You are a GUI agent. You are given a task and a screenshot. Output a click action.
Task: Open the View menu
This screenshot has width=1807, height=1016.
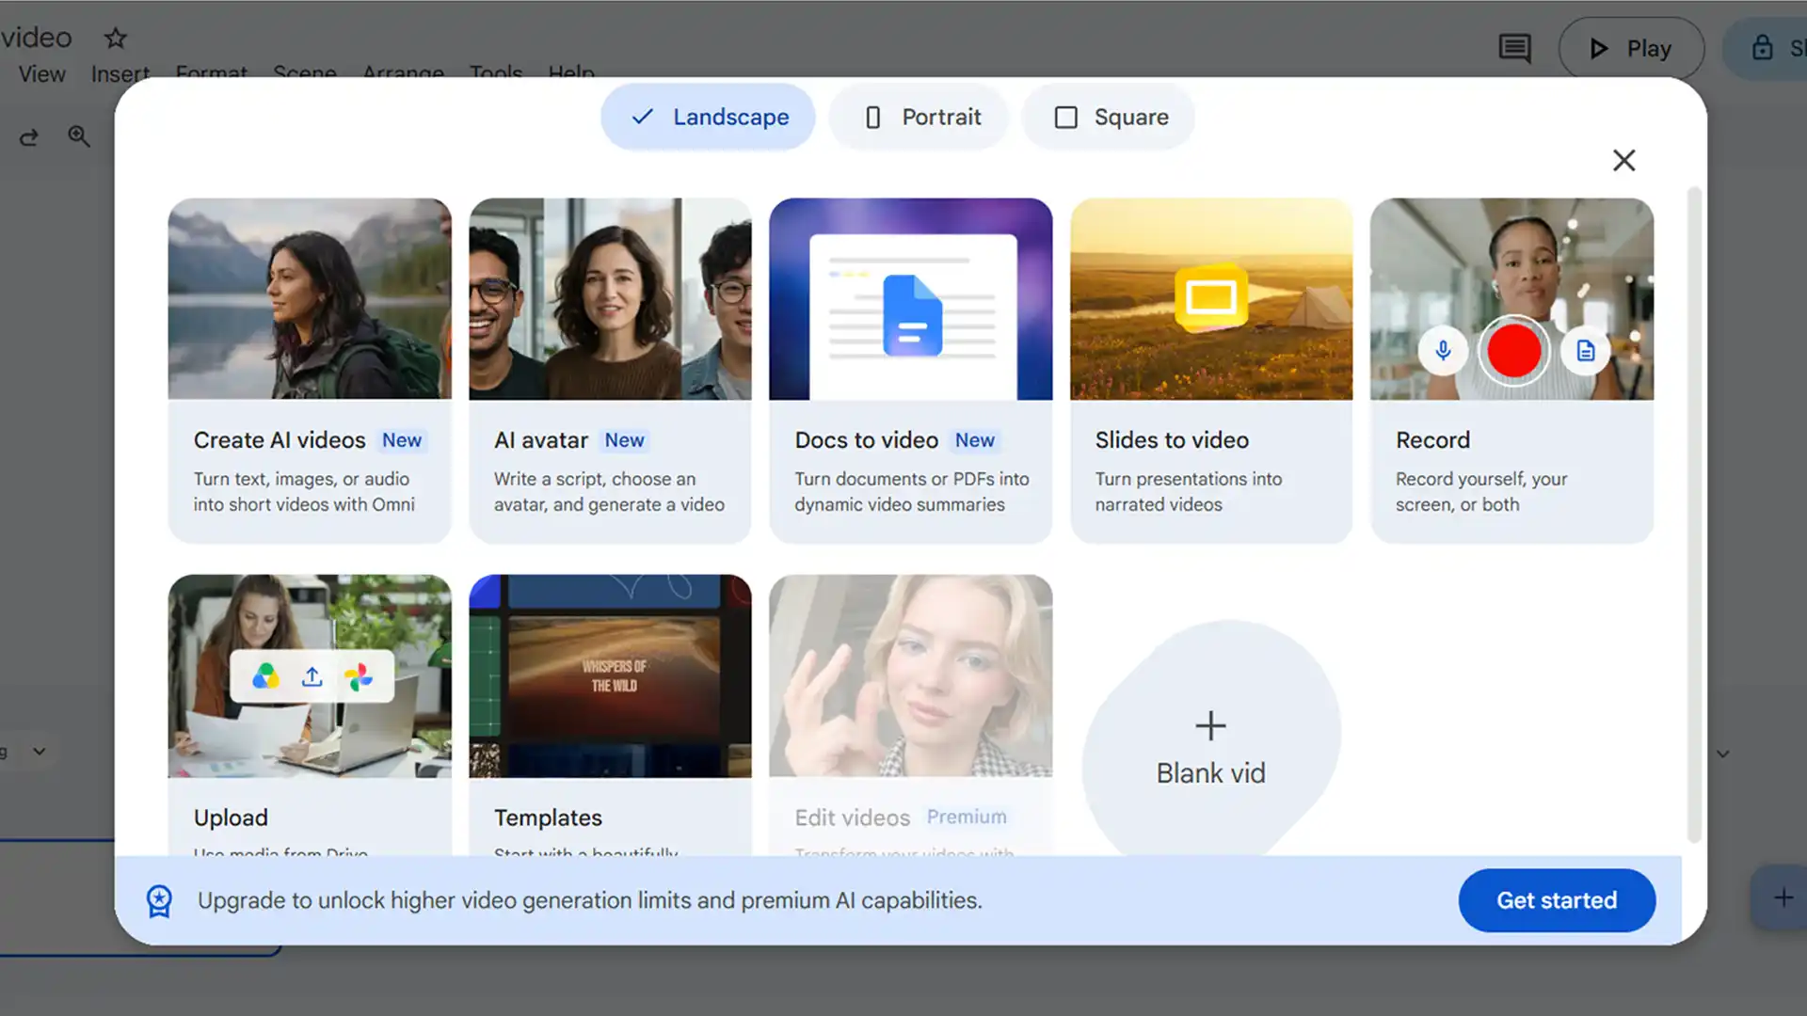click(x=42, y=74)
